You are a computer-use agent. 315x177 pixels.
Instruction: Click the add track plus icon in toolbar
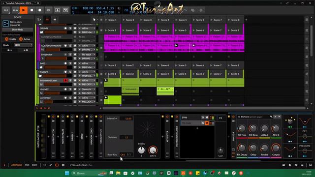pyautogui.click(x=57, y=10)
